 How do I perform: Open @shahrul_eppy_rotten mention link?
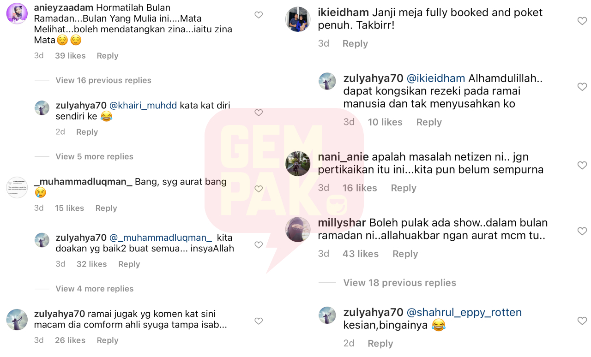464,312
